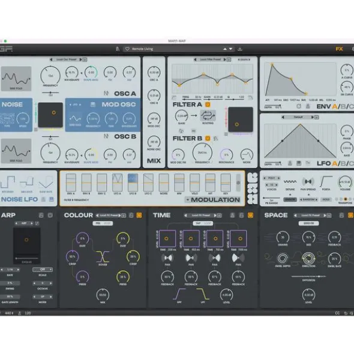Image resolution: width=354 pixels, height=355 pixels.
Task: Save the oscillator preset with the Load Osc Preset save icon
Action: [85, 59]
